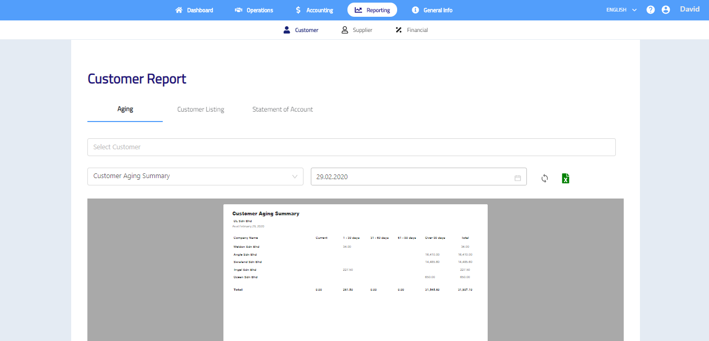
Task: Click the Accounting dollar icon
Action: coord(298,10)
